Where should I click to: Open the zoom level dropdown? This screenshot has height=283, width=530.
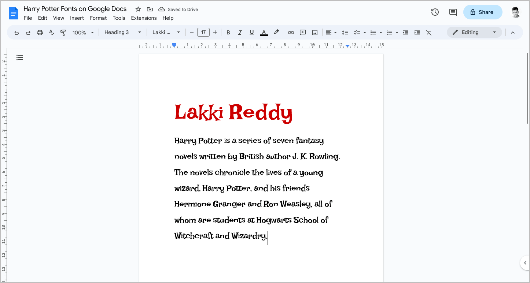click(x=83, y=32)
